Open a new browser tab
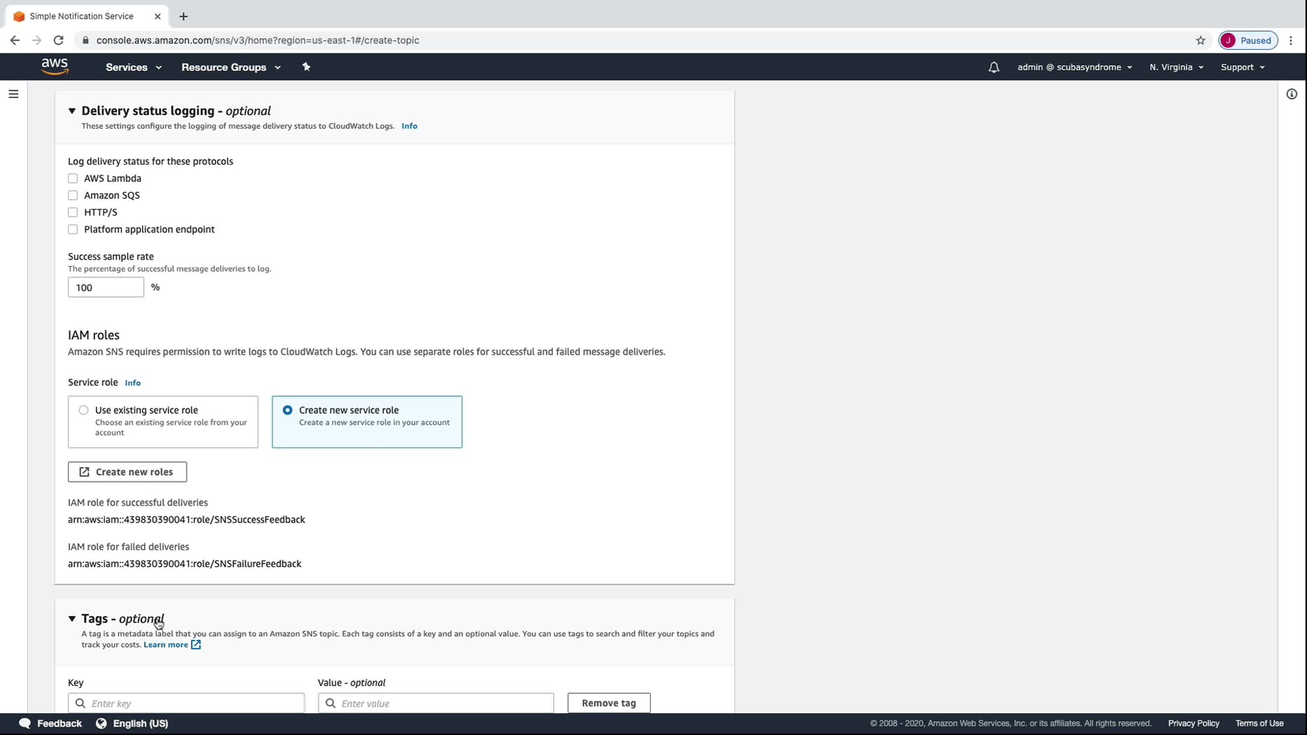The width and height of the screenshot is (1307, 735). pos(184,16)
